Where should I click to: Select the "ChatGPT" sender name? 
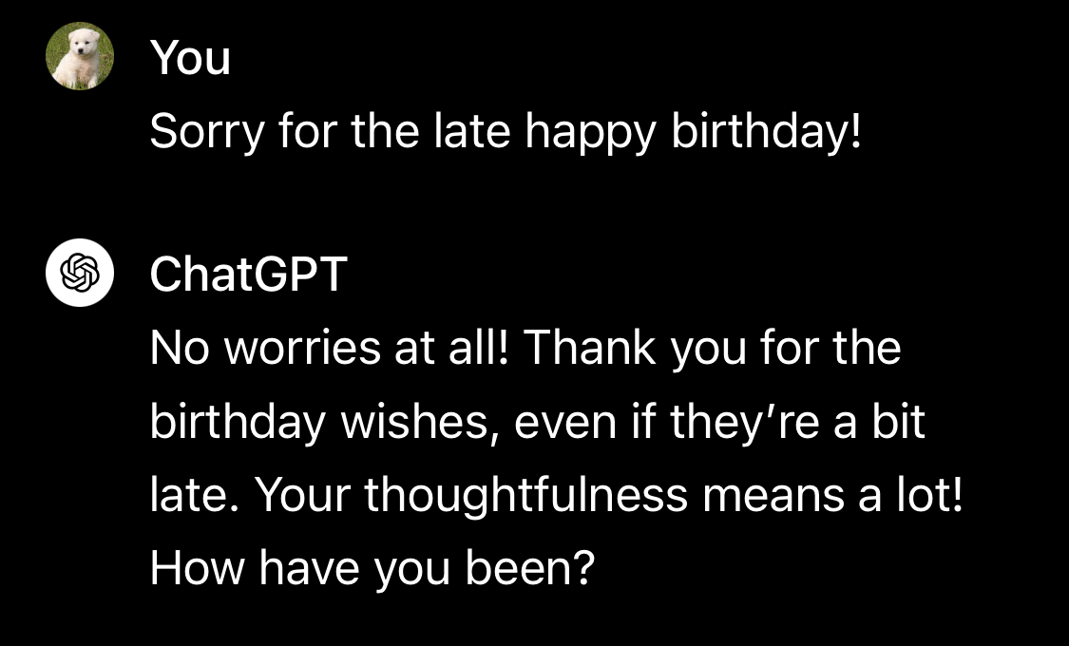coord(249,274)
